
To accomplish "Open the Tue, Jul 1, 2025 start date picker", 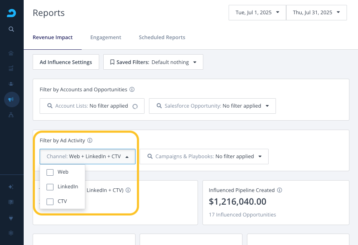I will point(257,13).
